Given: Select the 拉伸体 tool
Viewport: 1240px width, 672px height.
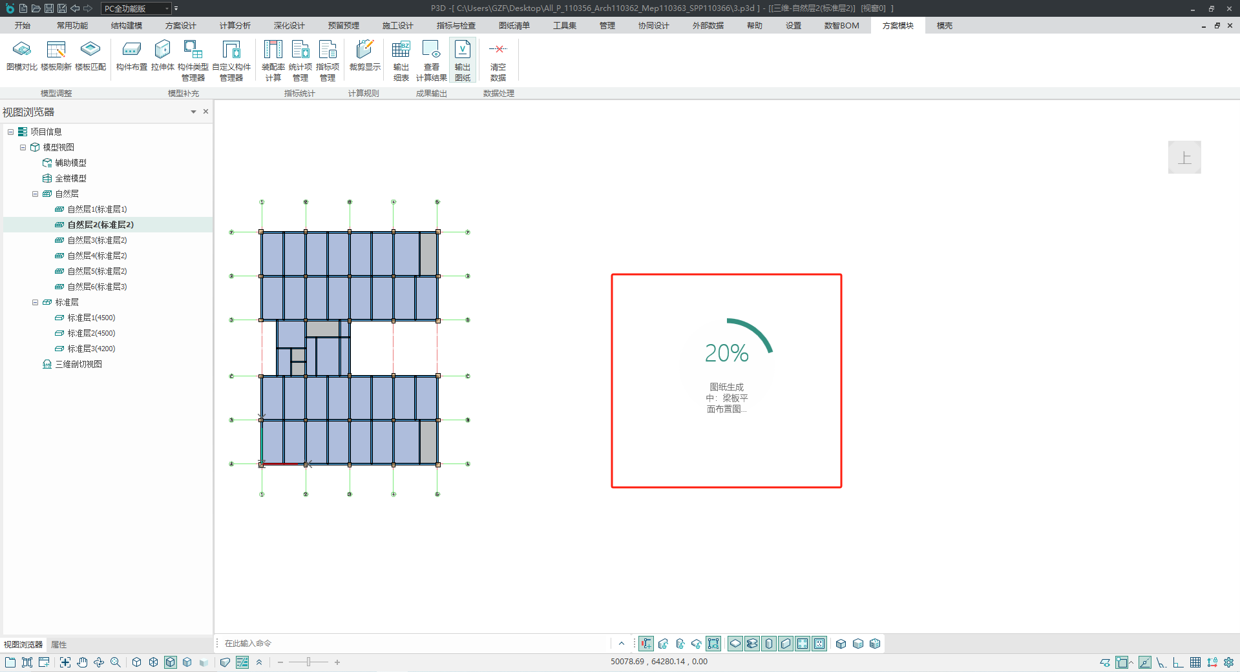Looking at the screenshot, I should [163, 55].
